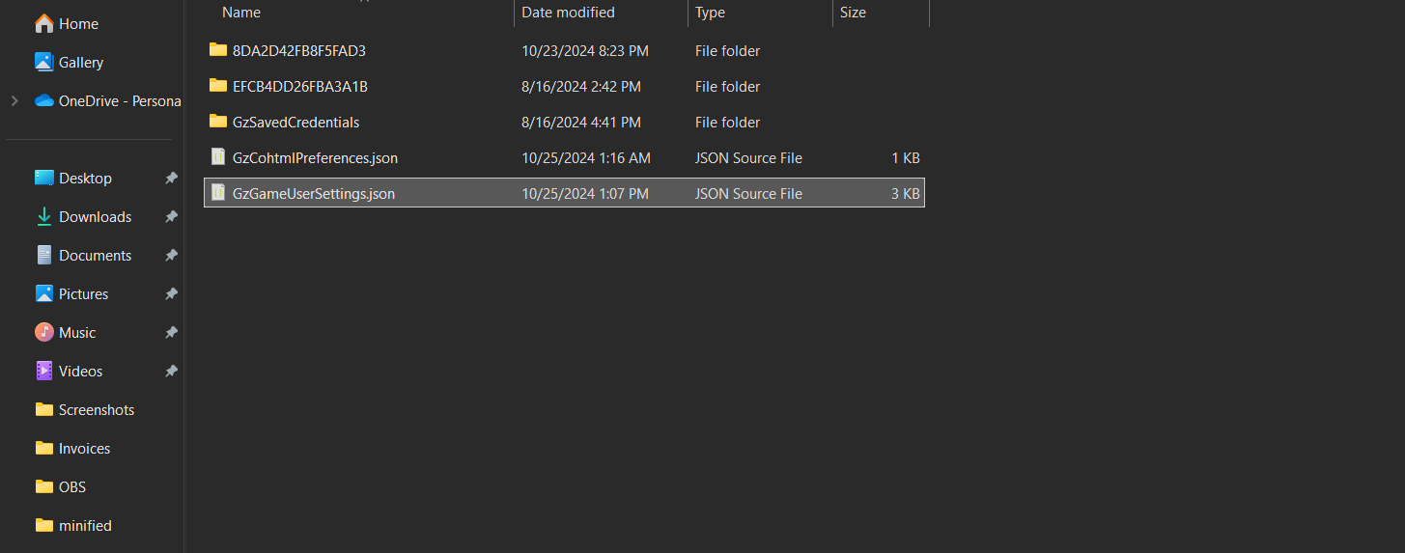Image resolution: width=1405 pixels, height=553 pixels.
Task: Go to the Downloads folder
Action: coord(95,217)
